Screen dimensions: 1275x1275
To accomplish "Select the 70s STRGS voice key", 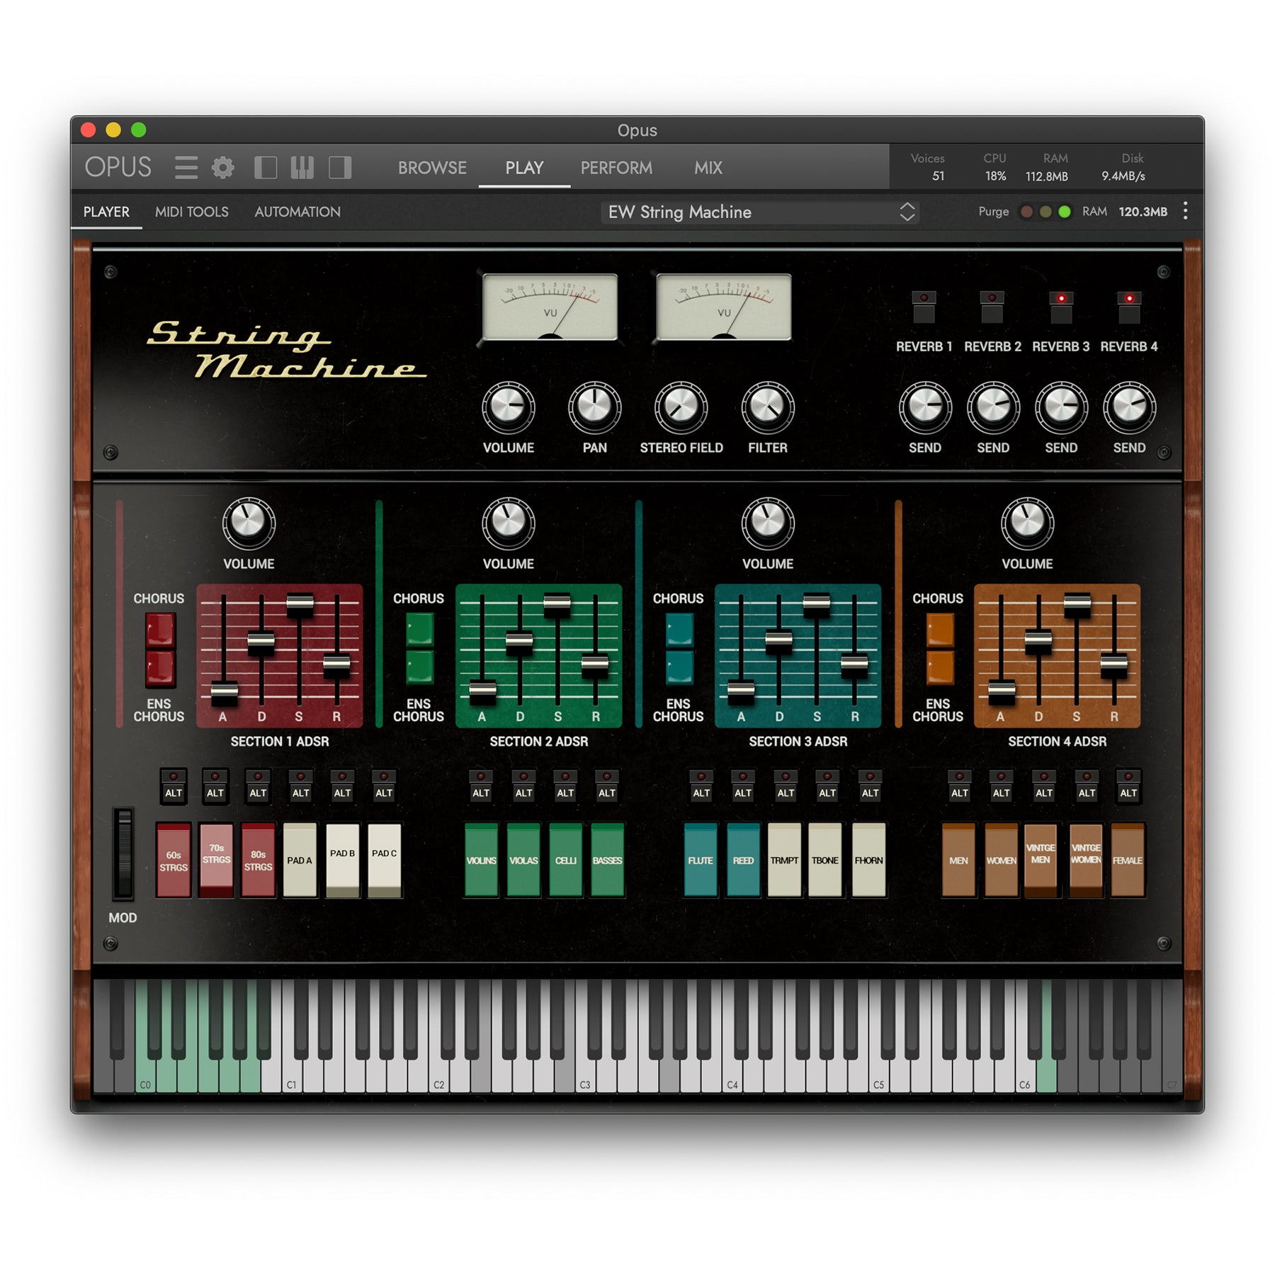I will click(216, 860).
